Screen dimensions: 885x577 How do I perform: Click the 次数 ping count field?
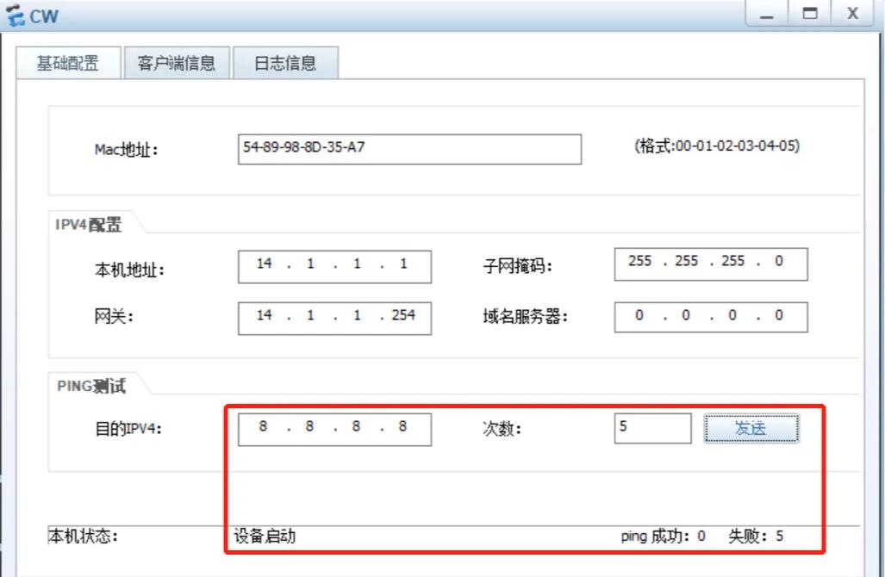(652, 426)
